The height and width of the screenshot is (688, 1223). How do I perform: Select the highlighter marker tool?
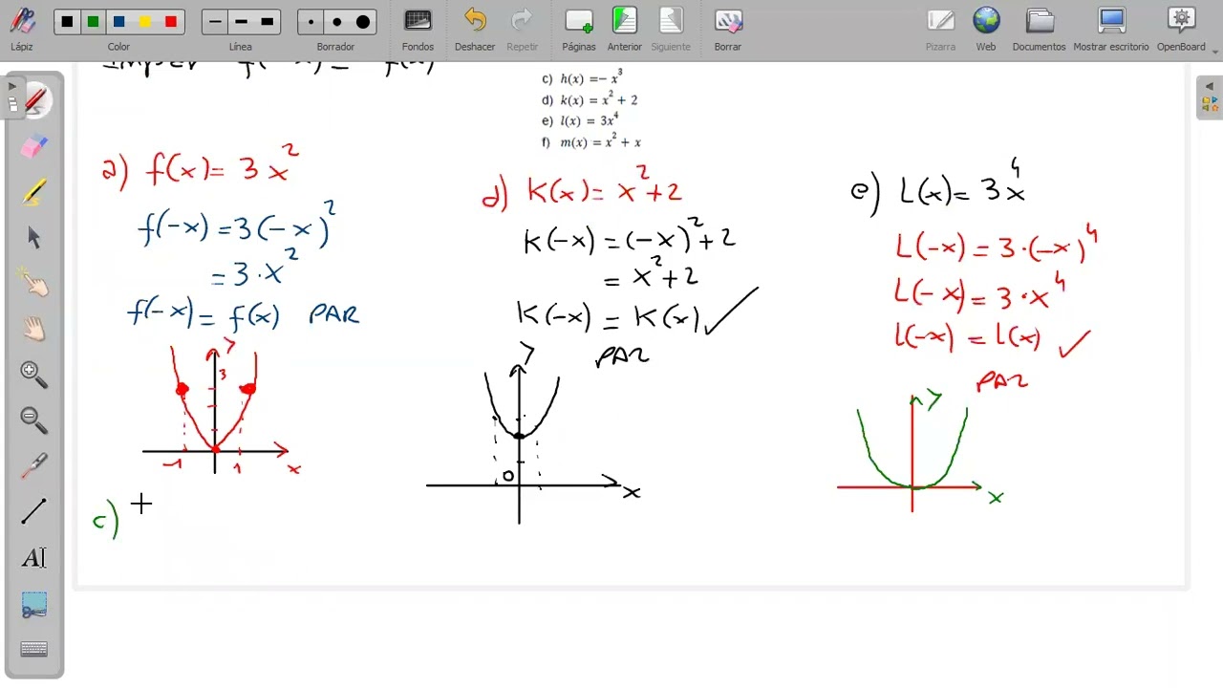coord(34,191)
